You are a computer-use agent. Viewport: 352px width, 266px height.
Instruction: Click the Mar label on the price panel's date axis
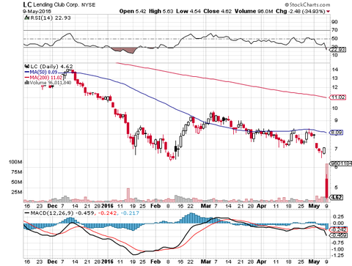pos(206,206)
